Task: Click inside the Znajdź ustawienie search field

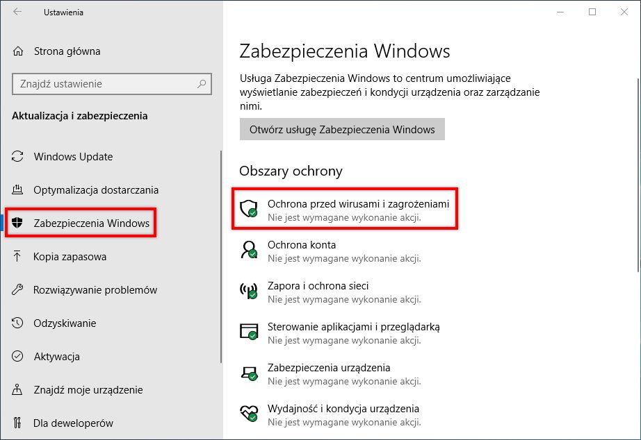Action: [104, 83]
